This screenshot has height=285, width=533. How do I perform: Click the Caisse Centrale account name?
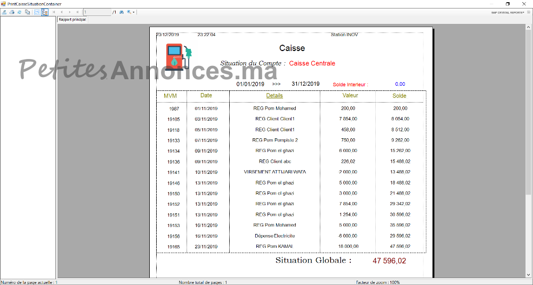312,63
